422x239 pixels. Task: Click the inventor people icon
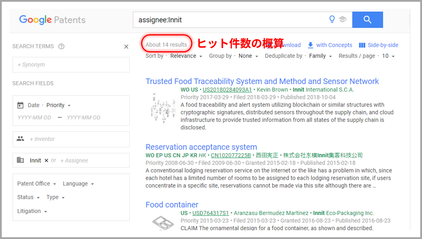pos(20,139)
